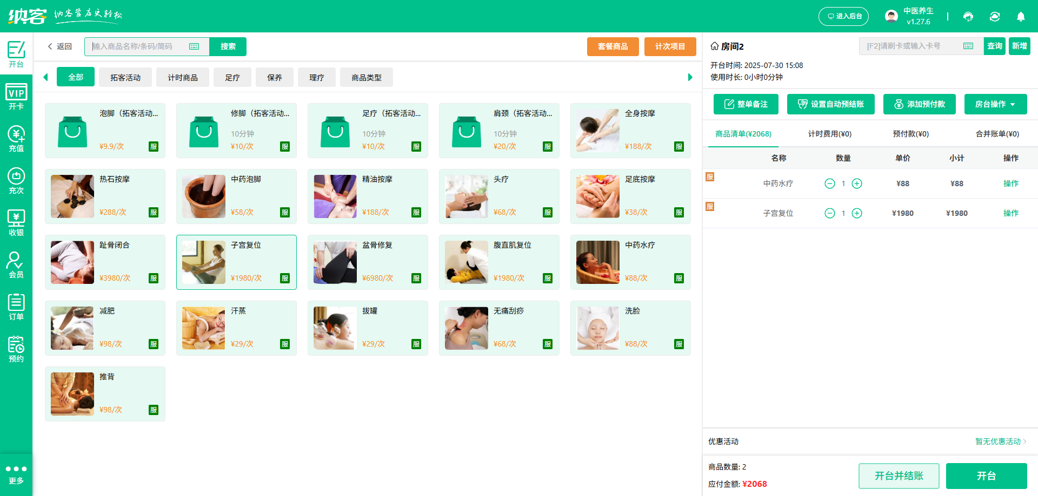Open the VIP开卡 sidebar icon
The image size is (1038, 496).
click(16, 96)
